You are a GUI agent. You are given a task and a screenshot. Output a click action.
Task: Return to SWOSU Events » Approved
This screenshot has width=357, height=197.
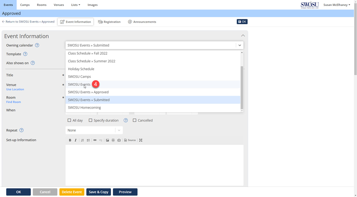click(x=28, y=22)
